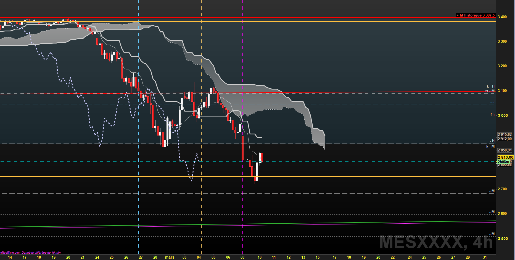Select the 3 400 price axis label
This screenshot has height=260, width=515.
(502, 17)
